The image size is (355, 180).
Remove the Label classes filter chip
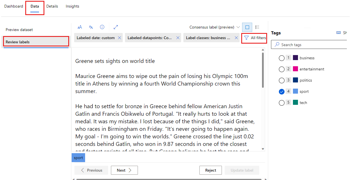[236, 37]
